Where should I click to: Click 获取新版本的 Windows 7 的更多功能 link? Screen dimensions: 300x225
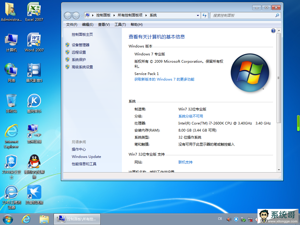coord(164,79)
